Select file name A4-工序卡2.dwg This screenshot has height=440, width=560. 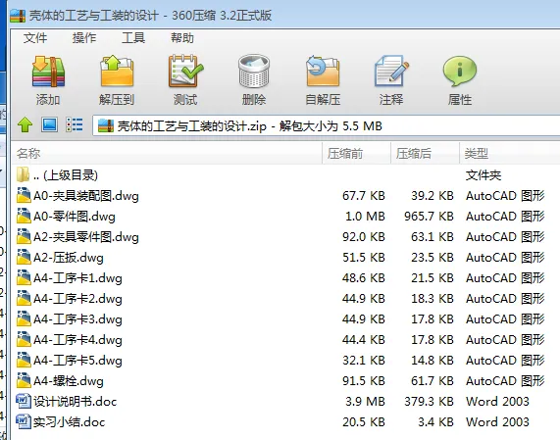77,299
